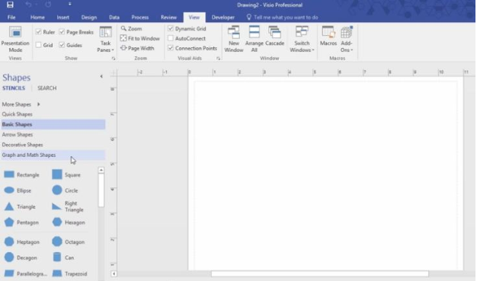Image resolution: width=477 pixels, height=281 pixels.
Task: Open the File menu tab
Action: pyautogui.click(x=11, y=18)
